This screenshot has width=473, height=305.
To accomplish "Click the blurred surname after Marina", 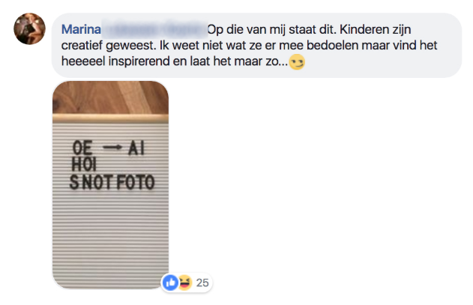I will 154,29.
